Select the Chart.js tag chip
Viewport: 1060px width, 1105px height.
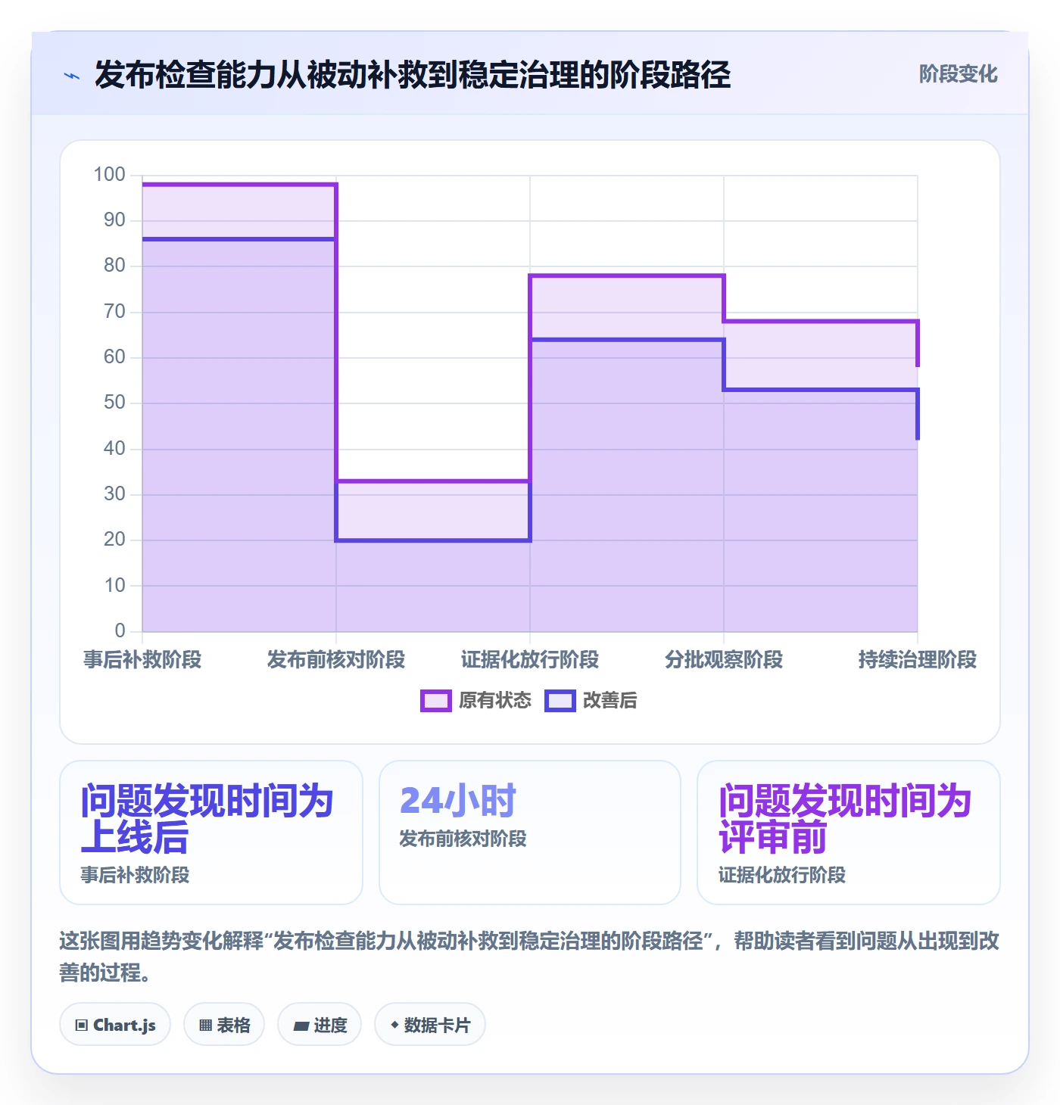click(115, 1025)
